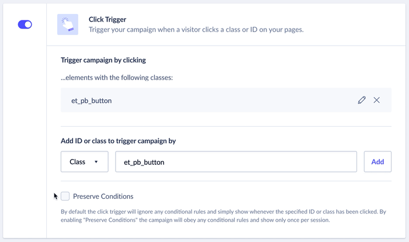Edit the et_pb_button class with pencil icon
Screen dimensions: 409x242
point(362,100)
